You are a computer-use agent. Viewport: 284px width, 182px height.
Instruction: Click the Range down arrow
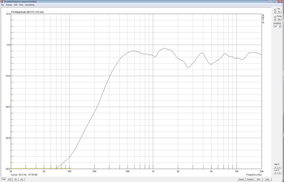click(x=274, y=19)
